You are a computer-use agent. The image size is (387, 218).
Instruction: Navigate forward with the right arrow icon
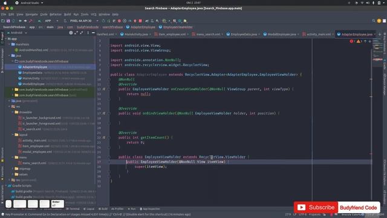tap(25, 21)
